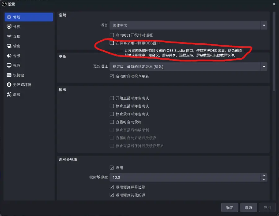The height and width of the screenshot is (216, 279).
Task: Switch to the 外观 settings page
Action: 29,27
